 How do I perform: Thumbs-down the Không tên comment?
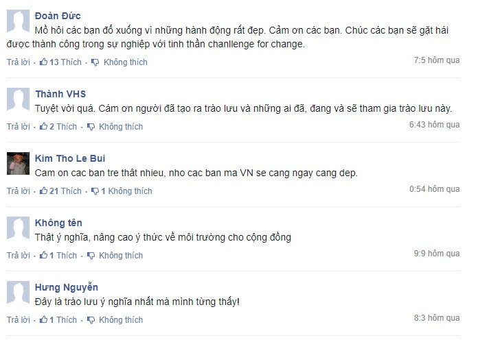(x=91, y=256)
